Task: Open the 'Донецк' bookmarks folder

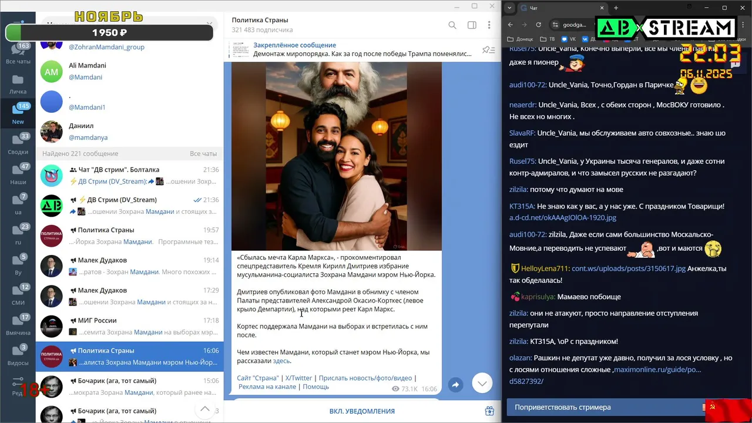Action: [520, 39]
